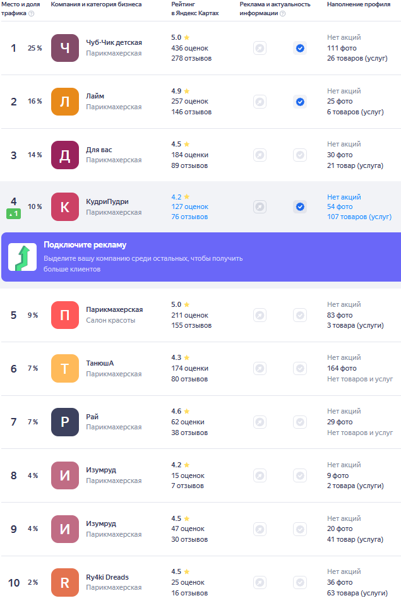
Task: Click the dark blue Рай avatar icon
Action: click(65, 422)
